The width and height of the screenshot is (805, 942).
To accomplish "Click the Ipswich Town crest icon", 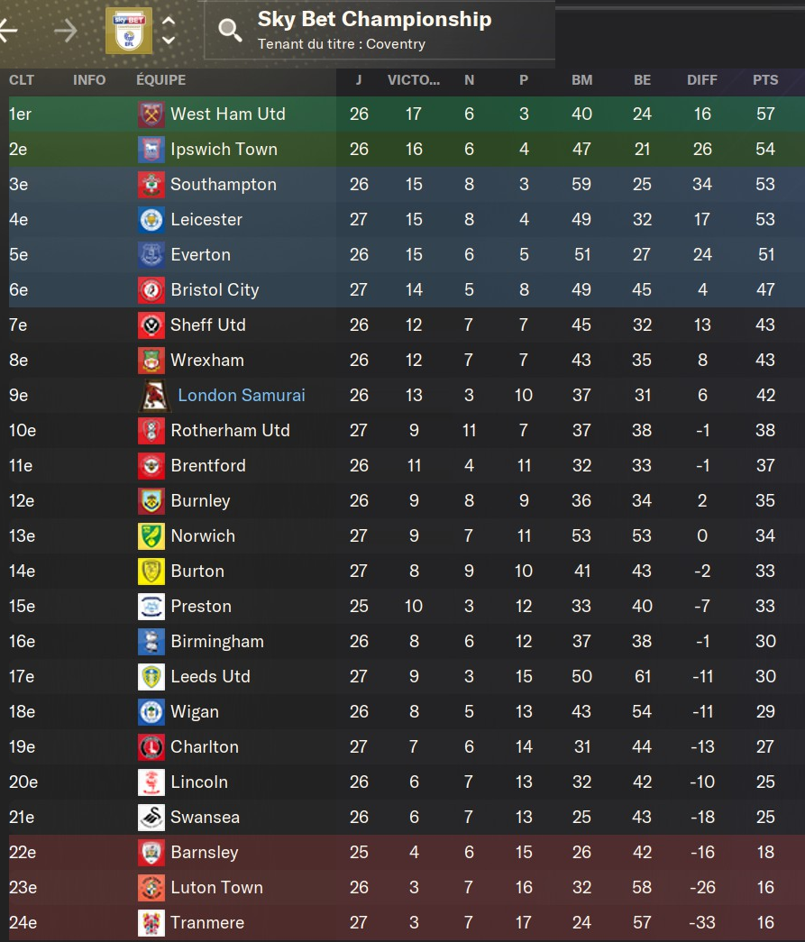I will click(151, 150).
